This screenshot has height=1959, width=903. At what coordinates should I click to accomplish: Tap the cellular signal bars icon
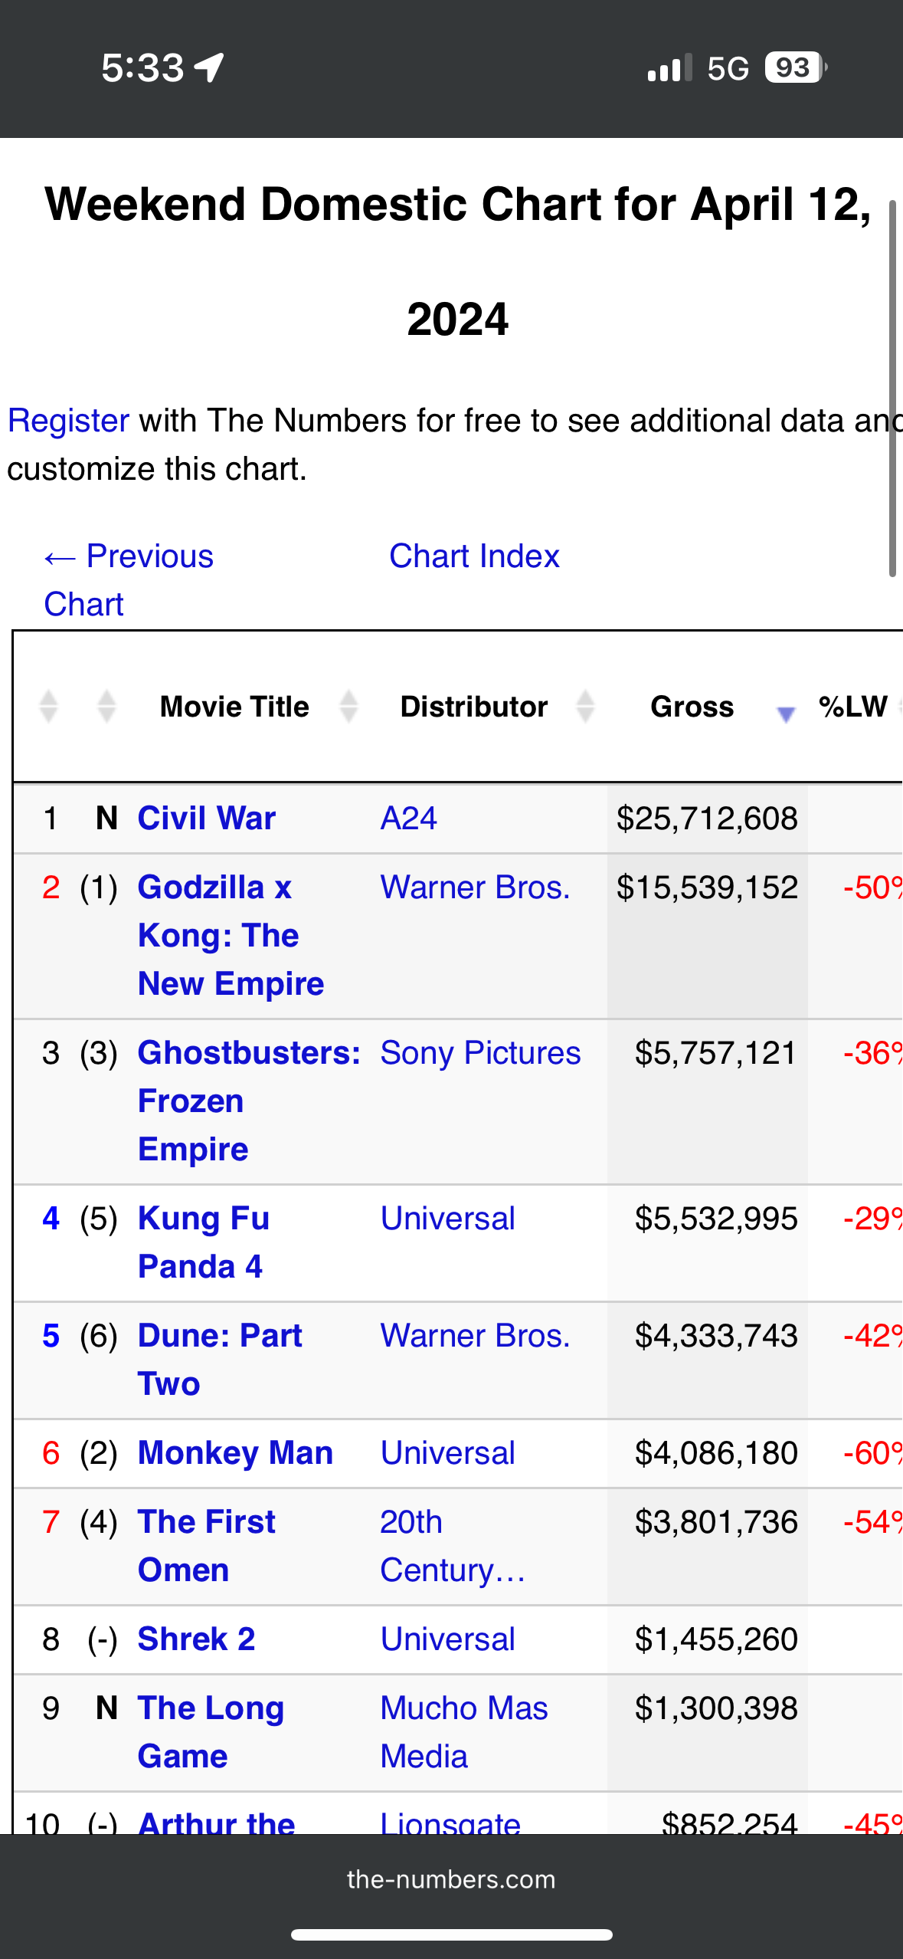[669, 67]
